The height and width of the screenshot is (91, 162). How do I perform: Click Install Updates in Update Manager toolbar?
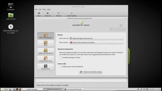pos(72,14)
